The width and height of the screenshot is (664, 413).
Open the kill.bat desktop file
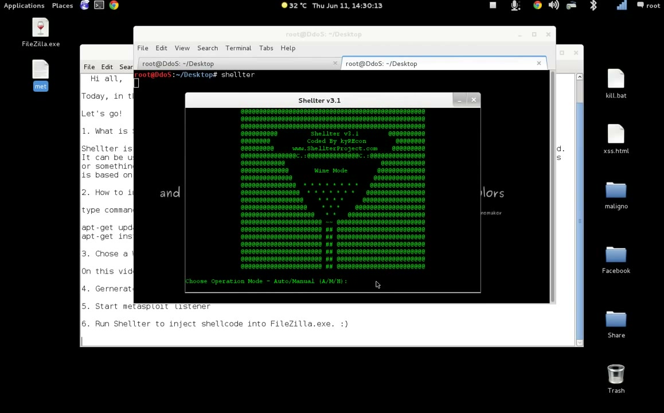pos(616,83)
